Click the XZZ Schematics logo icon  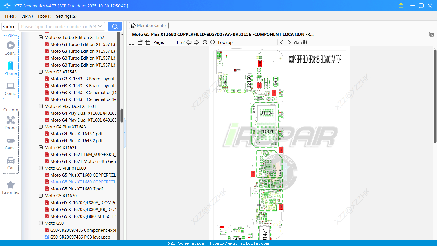[7, 6]
